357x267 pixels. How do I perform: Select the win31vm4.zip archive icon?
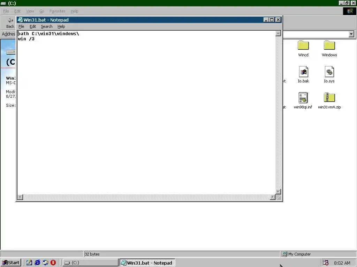pos(329,98)
